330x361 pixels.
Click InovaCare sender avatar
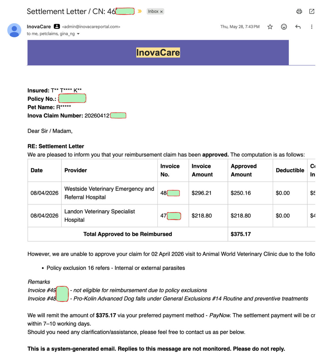click(x=14, y=30)
